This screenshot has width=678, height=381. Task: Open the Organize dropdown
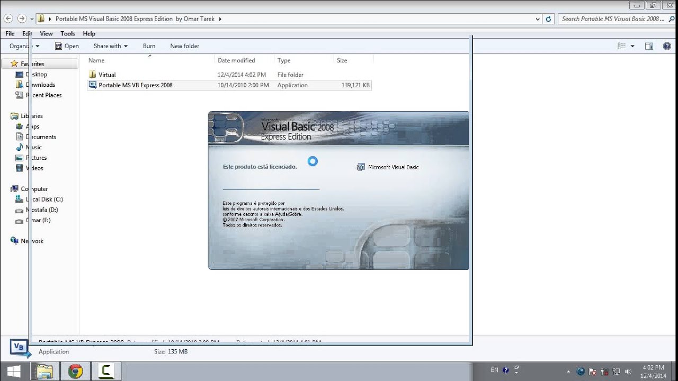coord(24,46)
